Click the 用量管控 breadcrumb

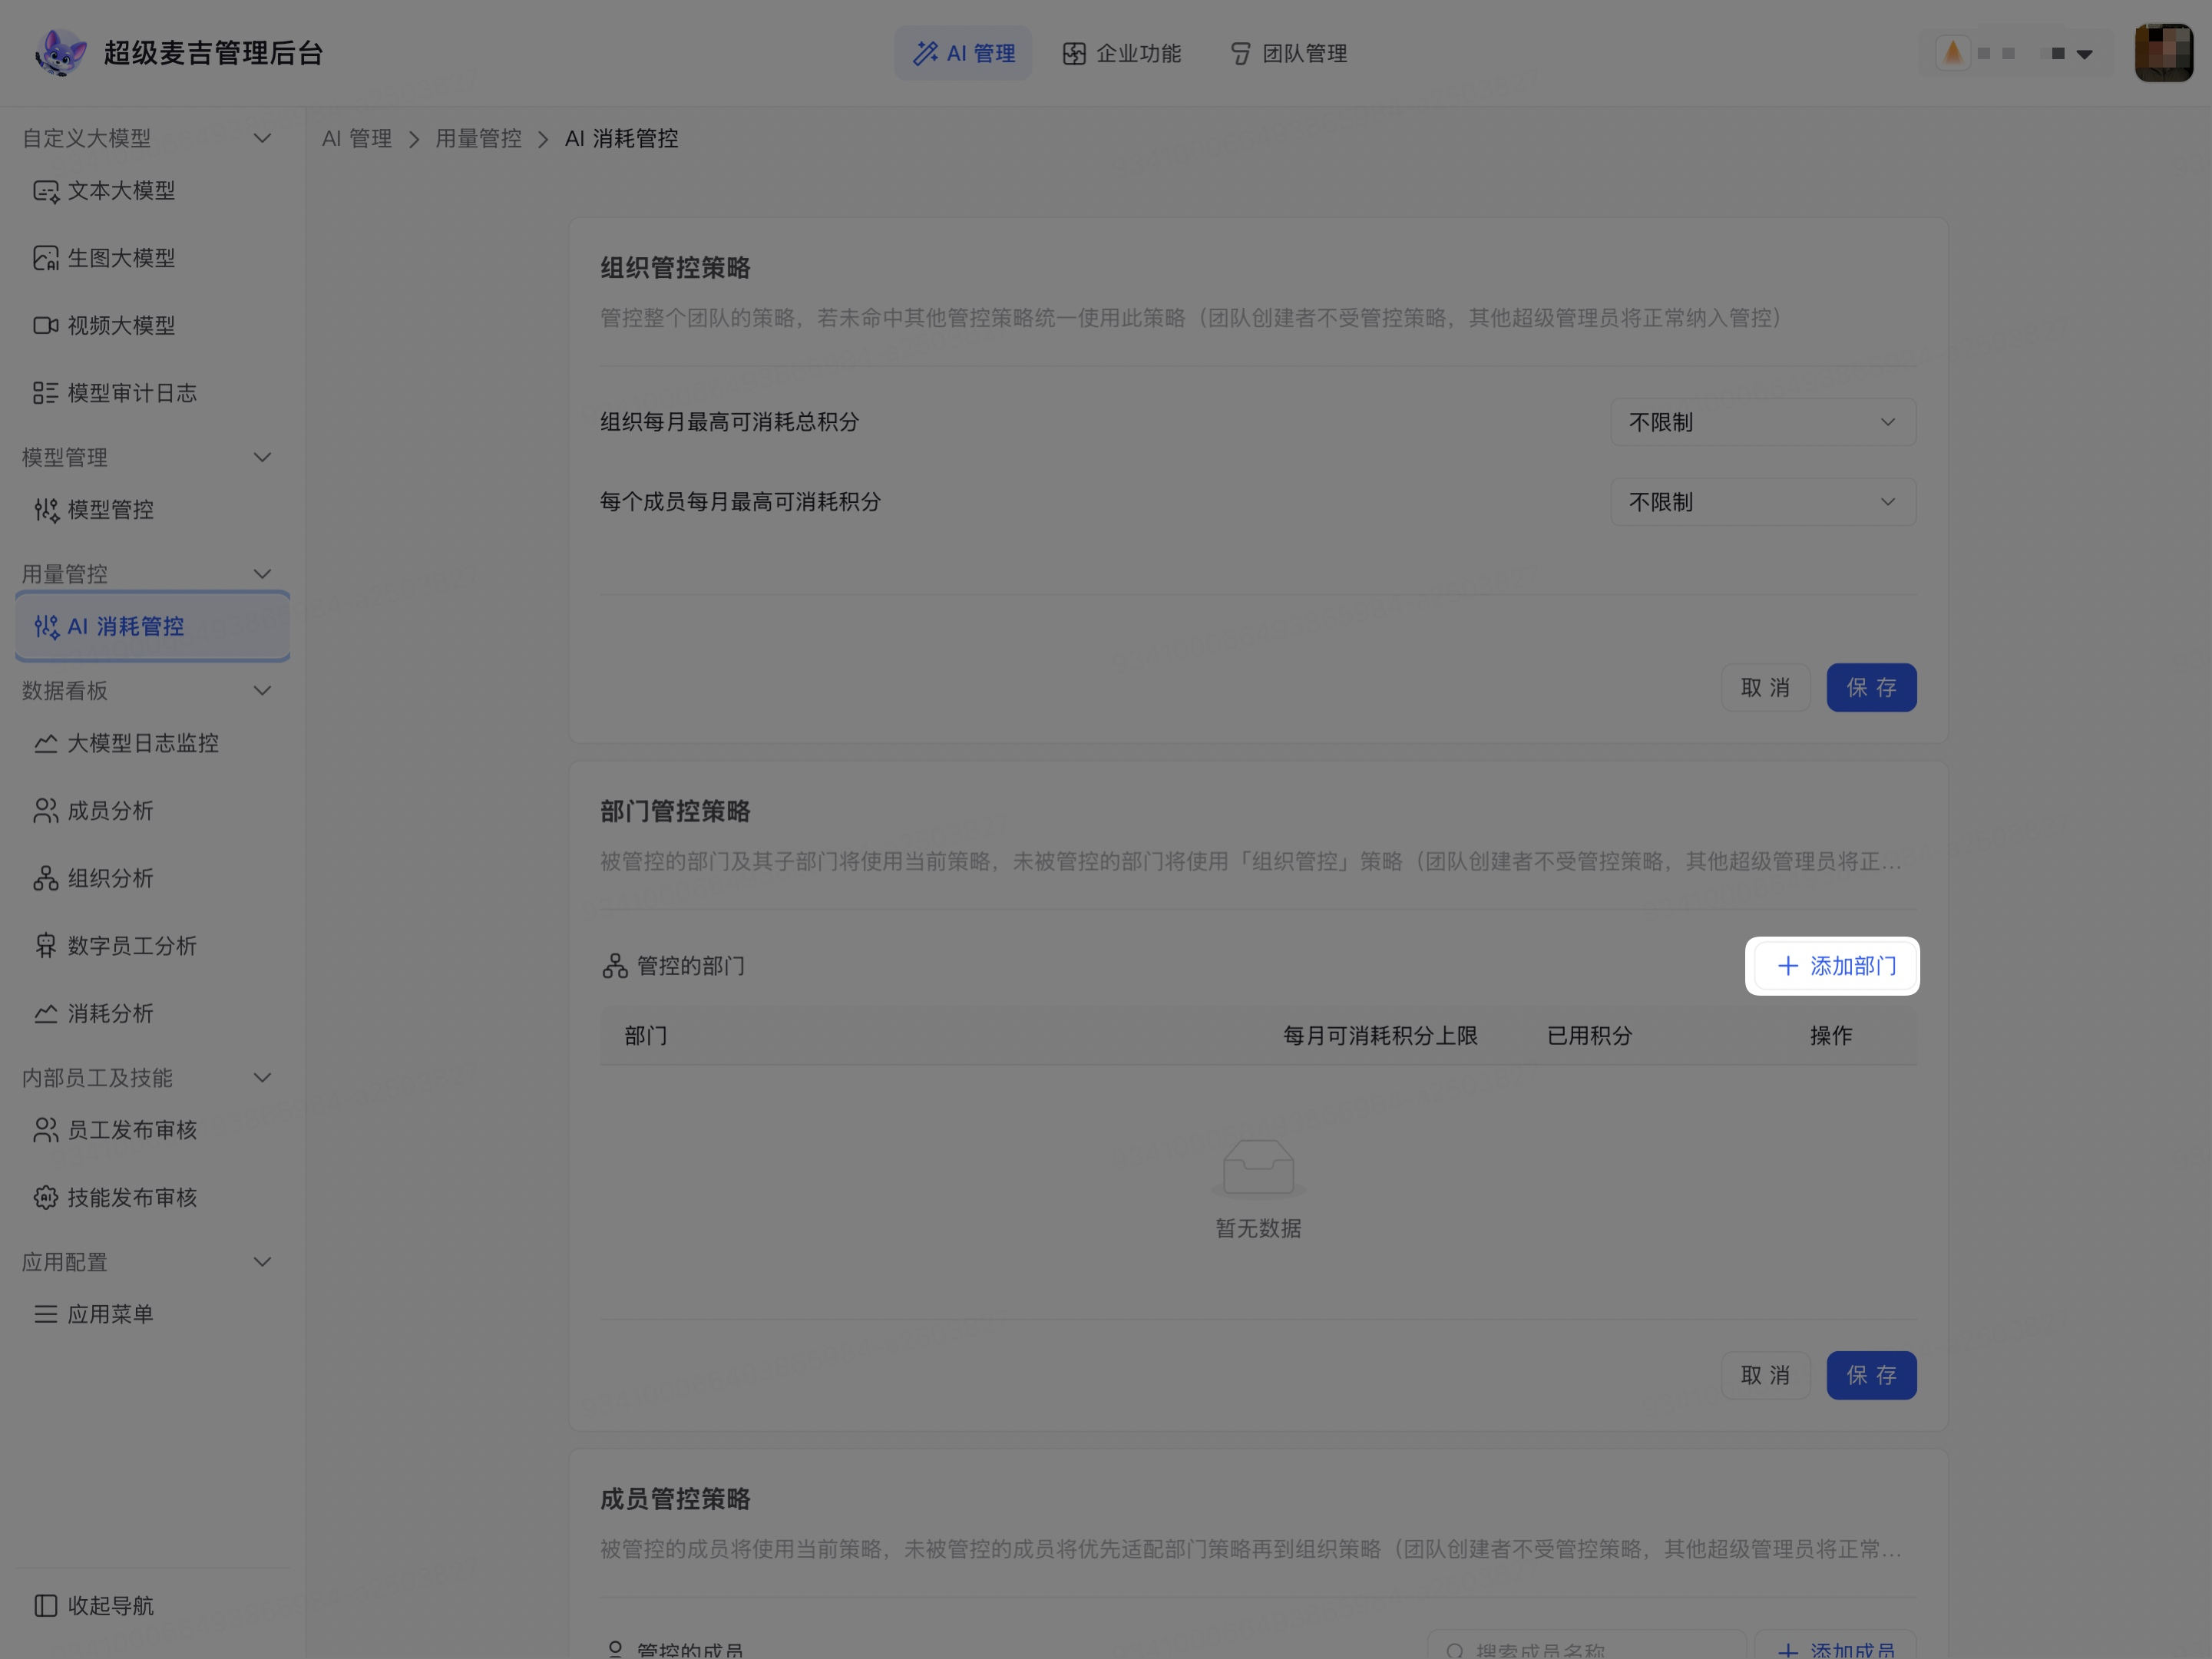click(478, 139)
